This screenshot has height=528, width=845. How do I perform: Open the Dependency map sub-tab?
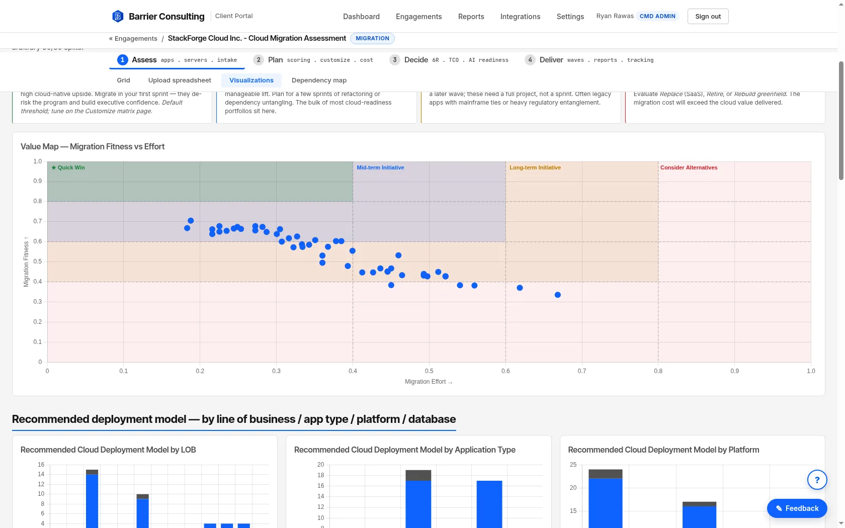[x=319, y=80]
